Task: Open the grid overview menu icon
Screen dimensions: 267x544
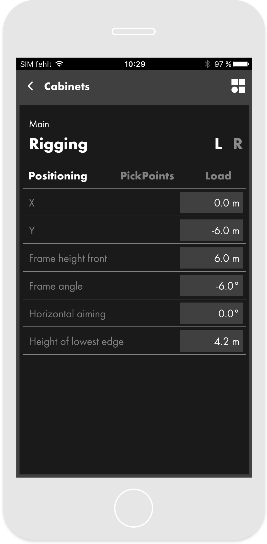Action: coord(238,86)
